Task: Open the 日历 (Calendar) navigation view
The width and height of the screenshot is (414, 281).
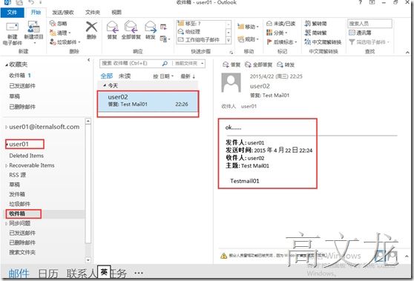Action: pyautogui.click(x=47, y=274)
